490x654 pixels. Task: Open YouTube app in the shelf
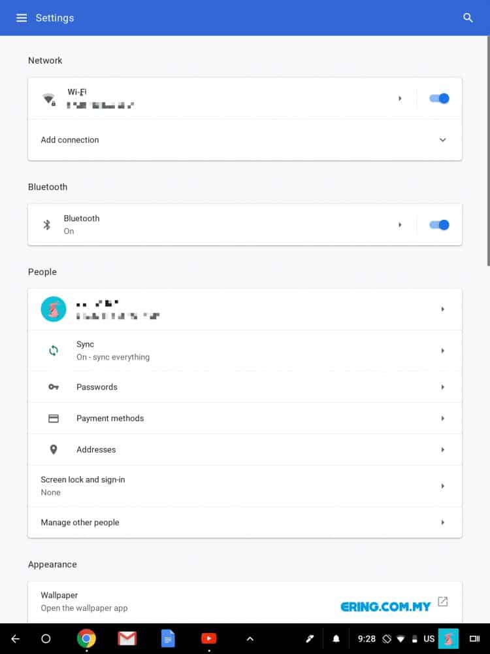[x=209, y=638]
